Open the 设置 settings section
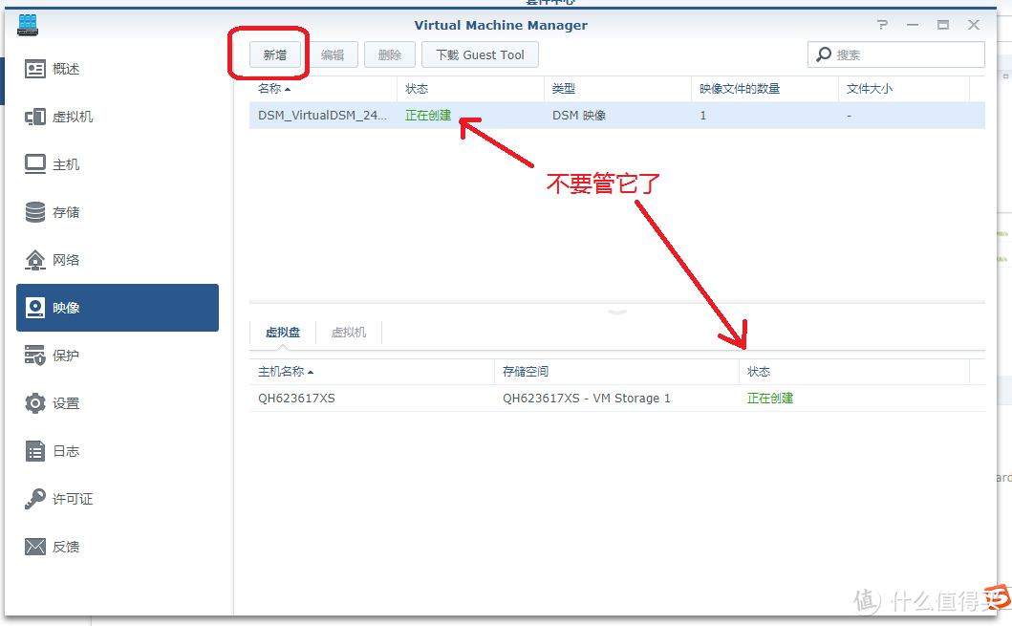The width and height of the screenshot is (1012, 626). [117, 403]
